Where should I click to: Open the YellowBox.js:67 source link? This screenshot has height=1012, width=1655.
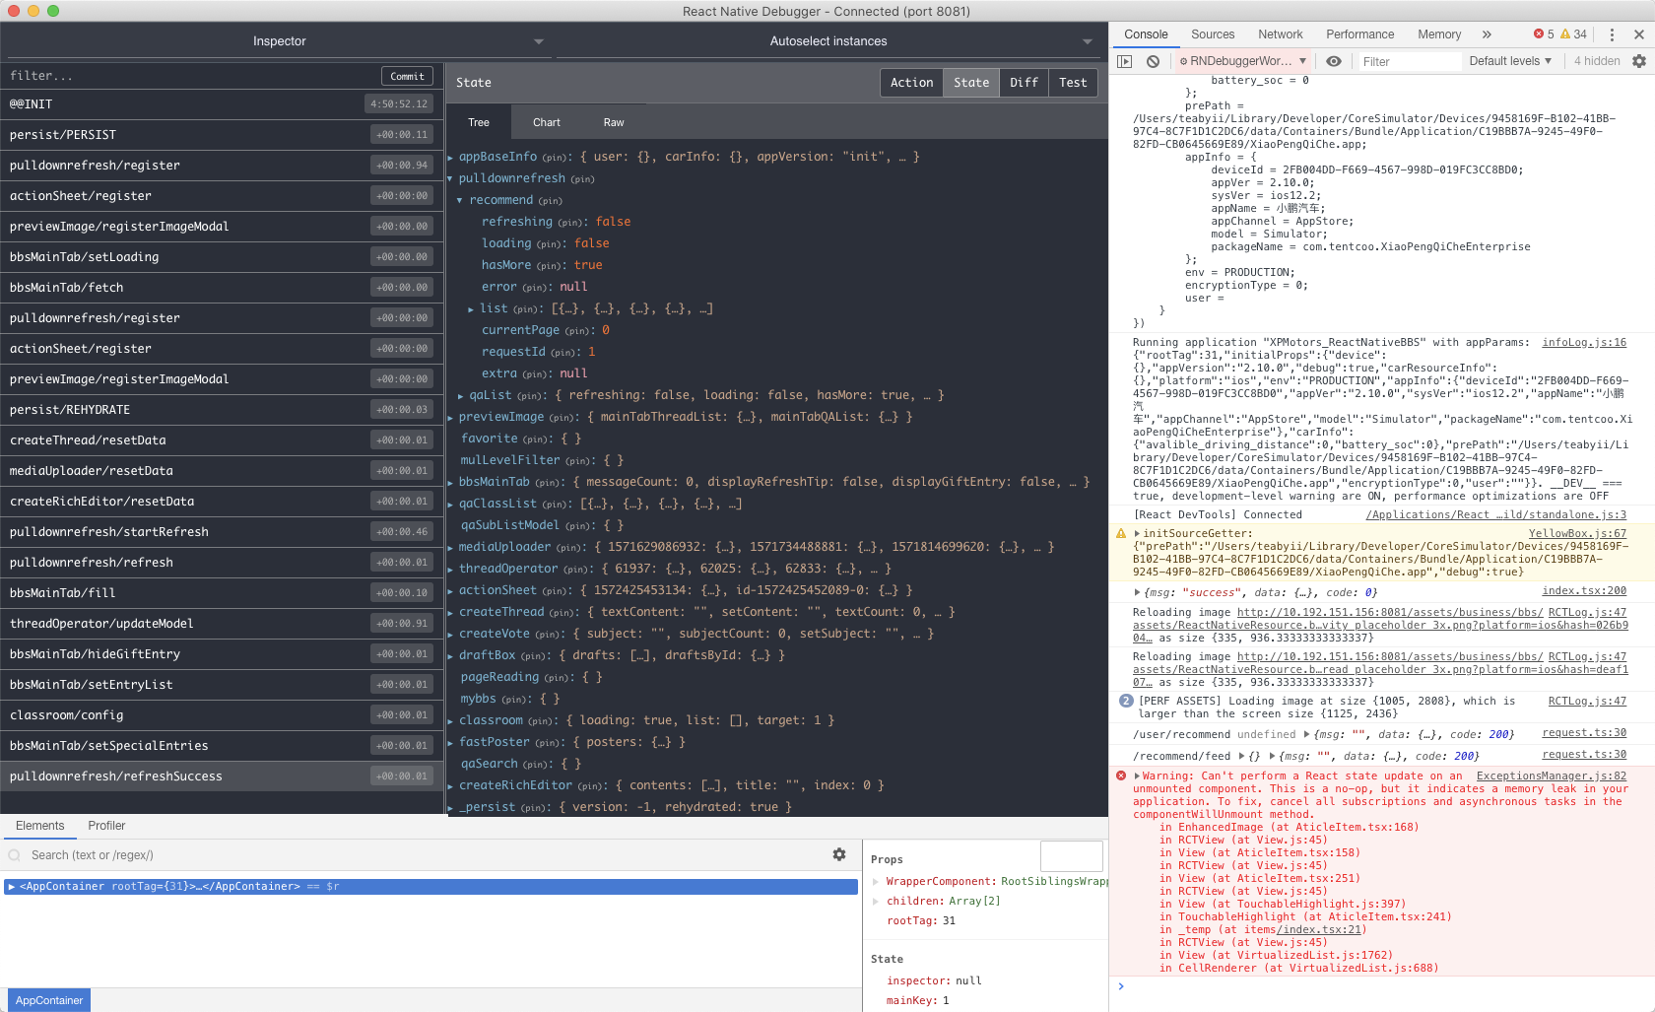pos(1577,534)
